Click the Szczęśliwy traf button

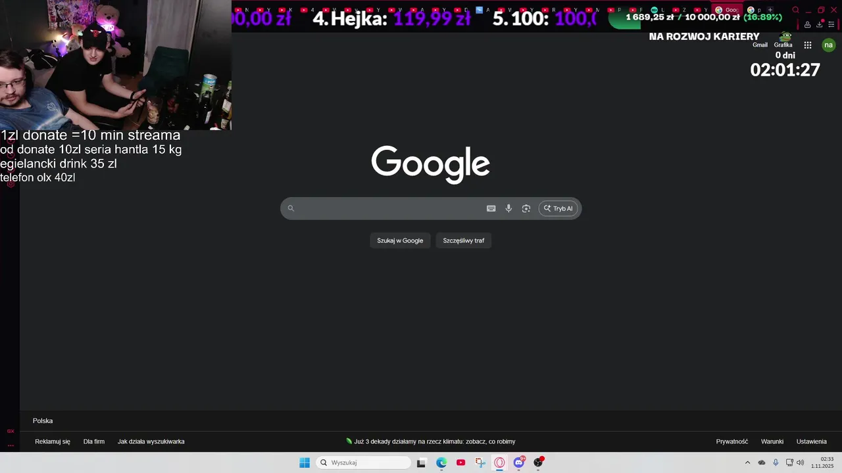tap(464, 240)
